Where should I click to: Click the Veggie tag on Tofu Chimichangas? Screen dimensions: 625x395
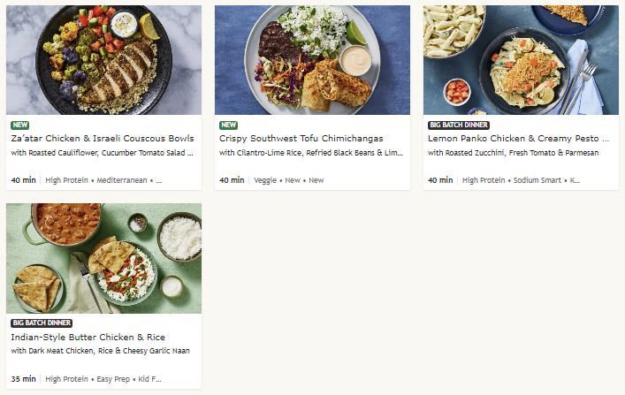tap(265, 180)
